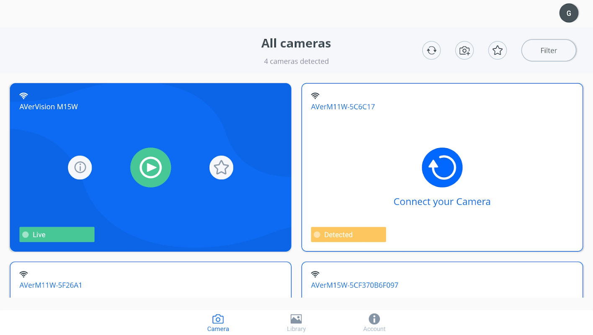Click the AVerM11W-5C6C17 camera name
593x335 pixels.
pos(343,107)
